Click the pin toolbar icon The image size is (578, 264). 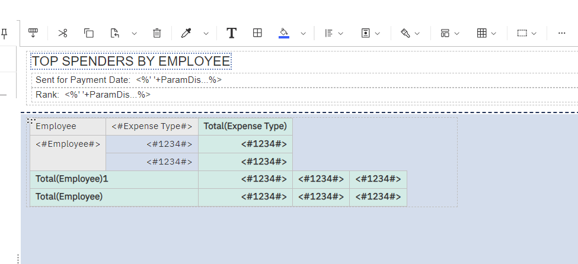coord(4,33)
